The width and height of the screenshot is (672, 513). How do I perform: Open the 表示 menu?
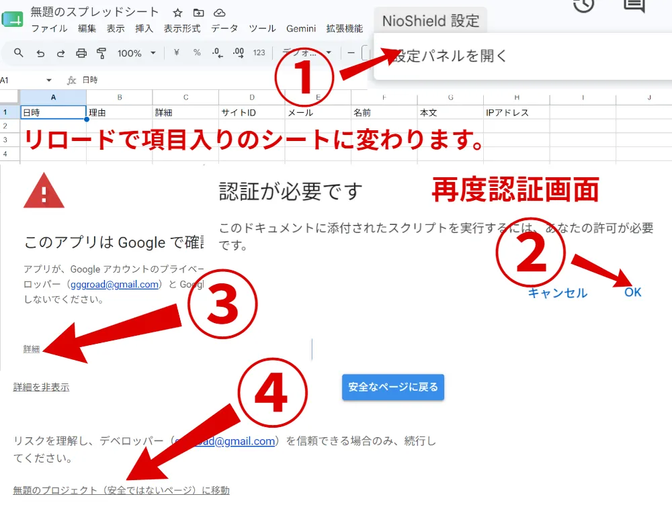pos(116,29)
